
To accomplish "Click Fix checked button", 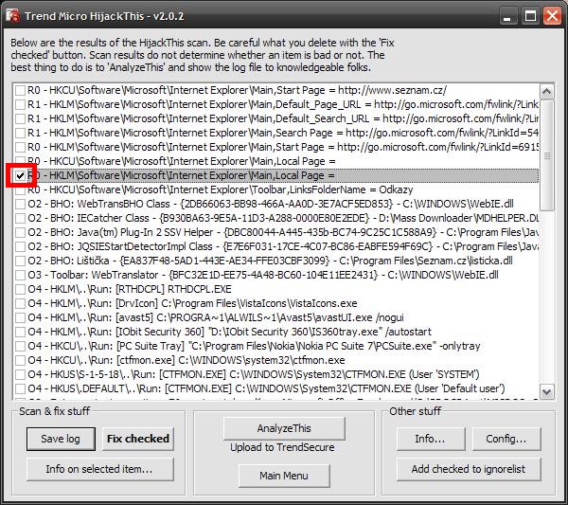I will (138, 439).
